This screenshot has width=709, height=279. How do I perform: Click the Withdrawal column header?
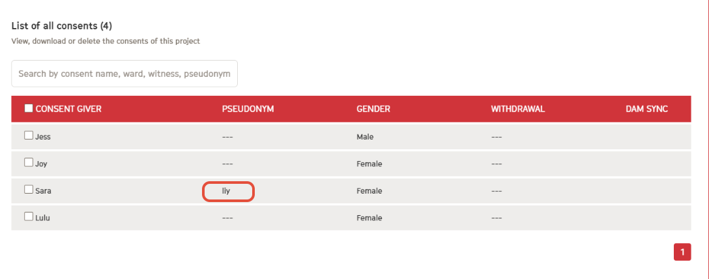(517, 109)
